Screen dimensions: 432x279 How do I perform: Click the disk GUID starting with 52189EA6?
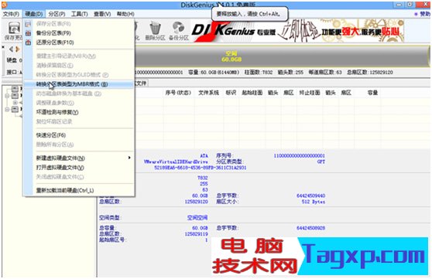(201, 168)
